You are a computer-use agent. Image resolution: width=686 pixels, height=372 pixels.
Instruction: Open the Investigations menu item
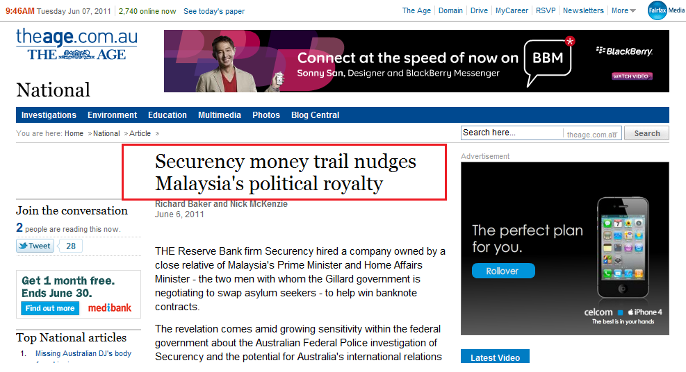[x=49, y=115]
